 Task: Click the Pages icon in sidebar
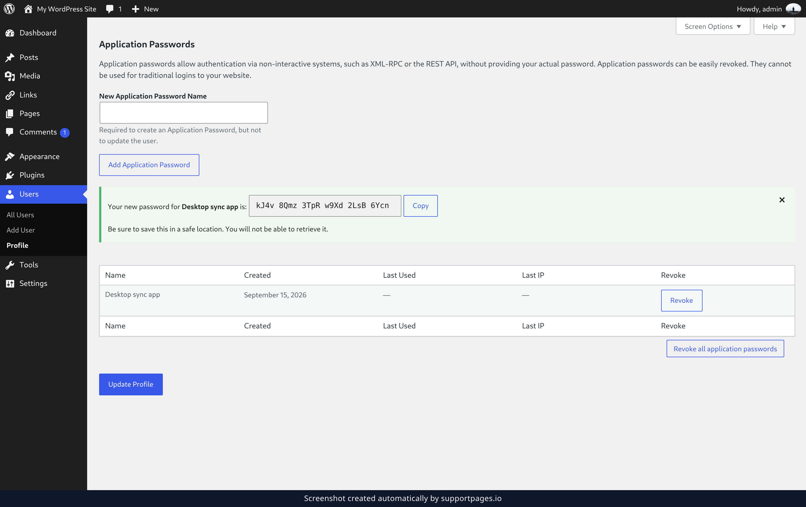[10, 114]
